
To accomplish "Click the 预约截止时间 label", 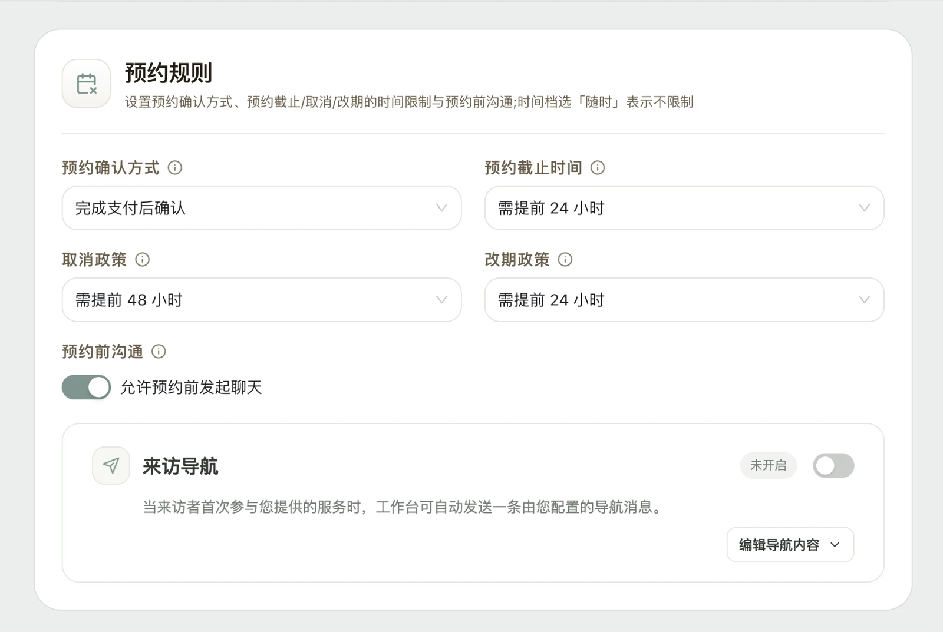I will coord(533,168).
